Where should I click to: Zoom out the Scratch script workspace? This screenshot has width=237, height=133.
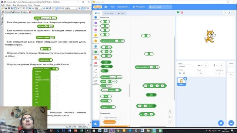170,117
